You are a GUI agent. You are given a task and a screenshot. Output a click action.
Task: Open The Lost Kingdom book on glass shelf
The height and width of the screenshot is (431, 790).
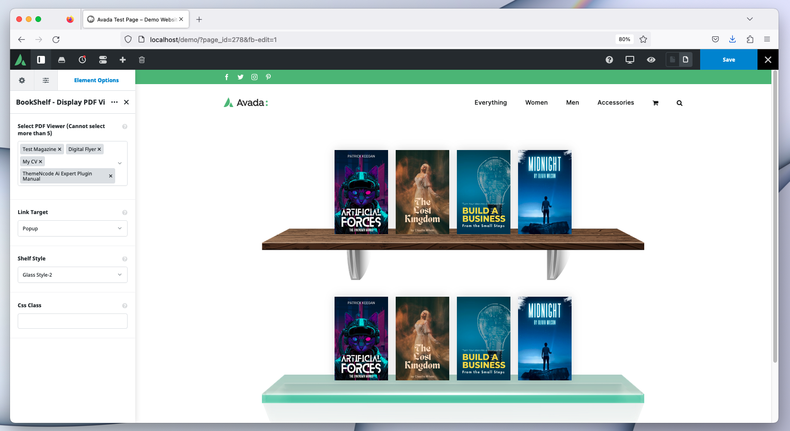pos(422,338)
